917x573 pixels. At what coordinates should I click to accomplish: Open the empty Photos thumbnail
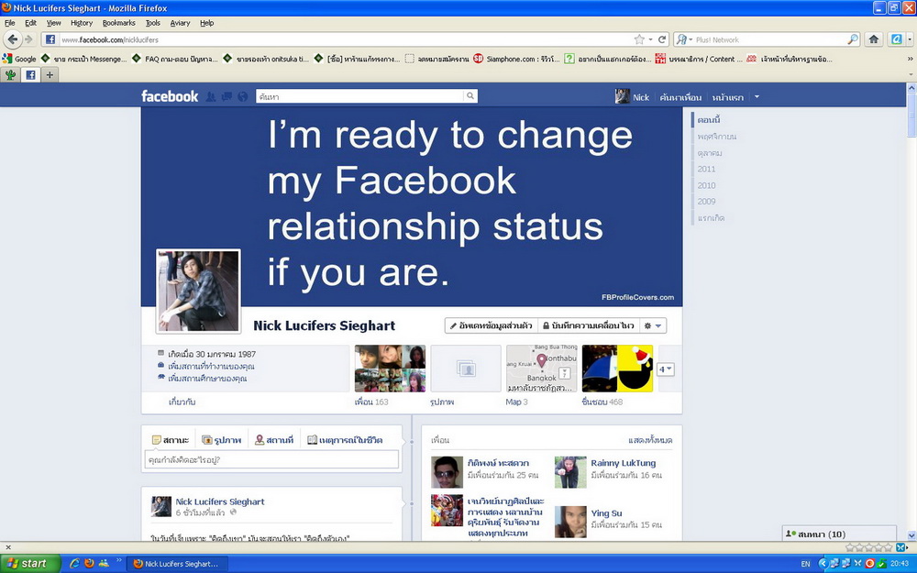point(466,369)
